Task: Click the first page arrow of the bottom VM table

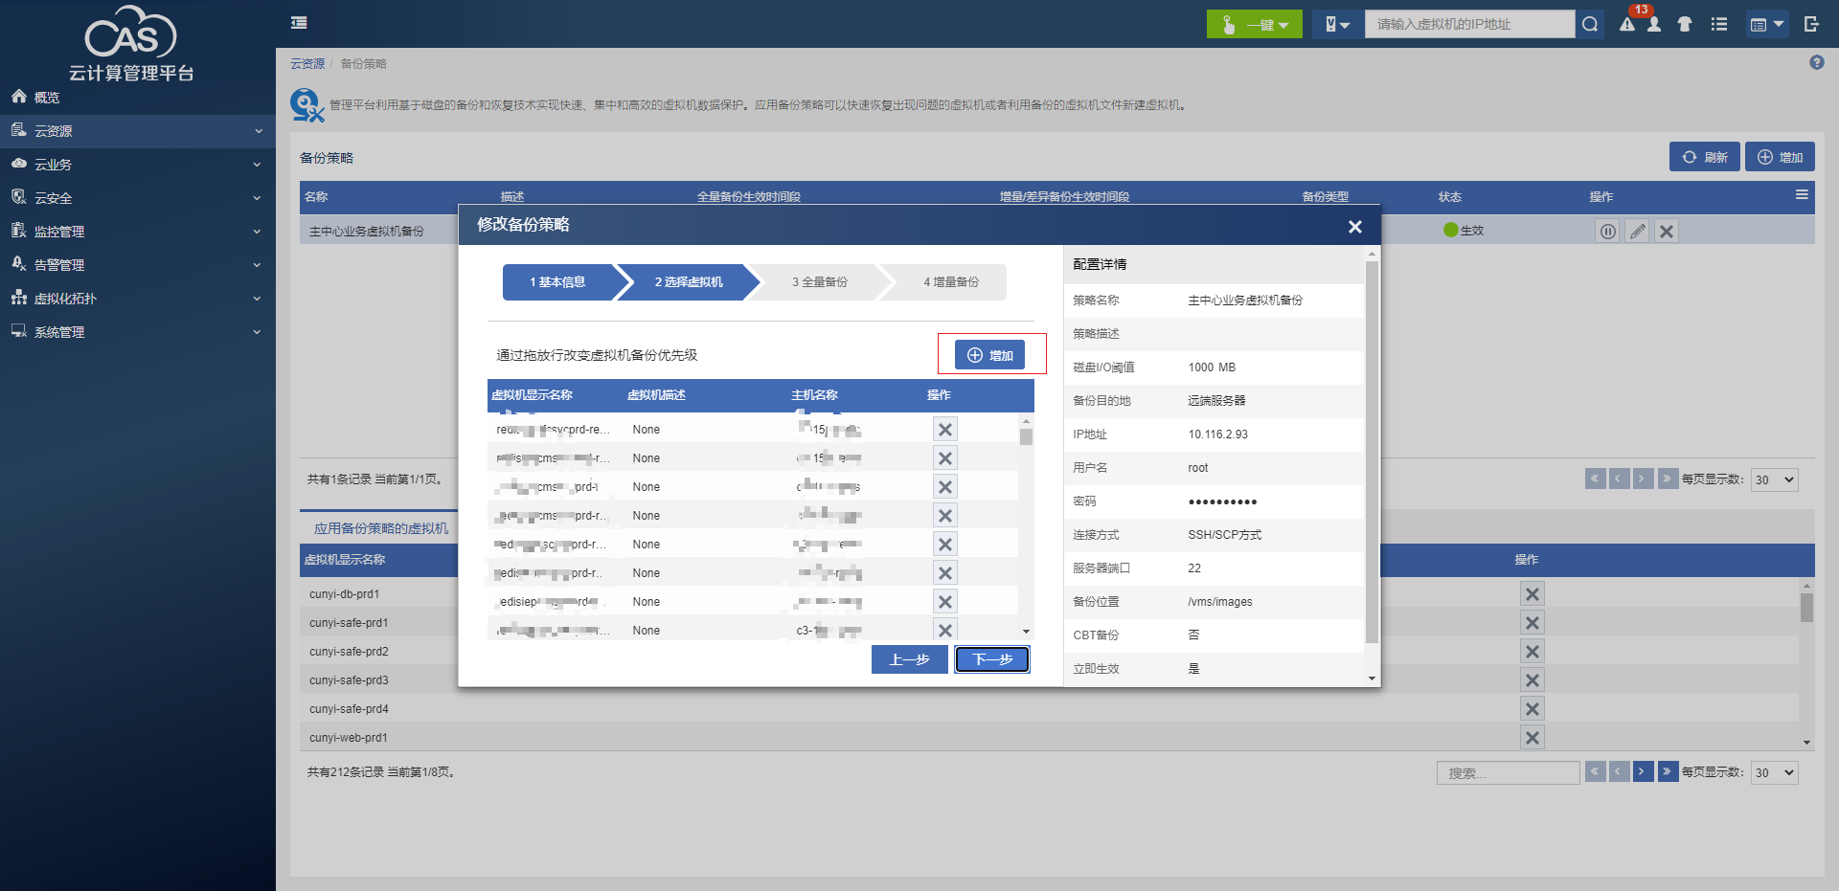Action: point(1596,771)
